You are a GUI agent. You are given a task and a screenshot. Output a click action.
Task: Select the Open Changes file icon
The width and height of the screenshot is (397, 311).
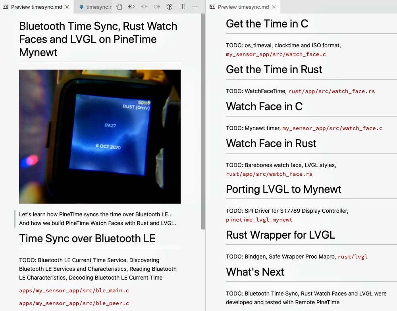point(119,7)
